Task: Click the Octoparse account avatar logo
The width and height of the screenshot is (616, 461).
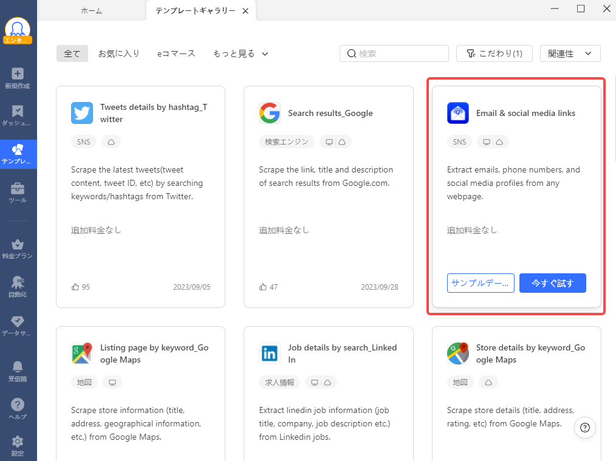Action: pyautogui.click(x=17, y=29)
